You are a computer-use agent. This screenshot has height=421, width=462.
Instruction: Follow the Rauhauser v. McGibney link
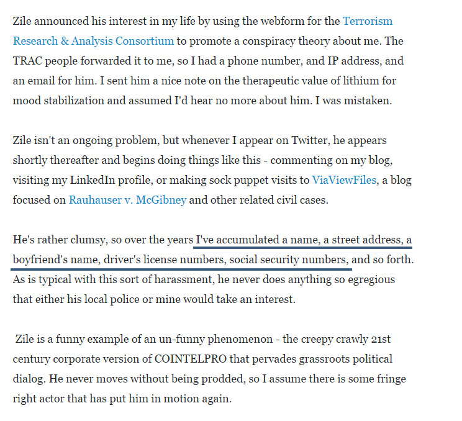click(127, 201)
